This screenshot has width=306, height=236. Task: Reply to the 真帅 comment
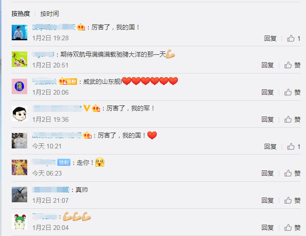[268, 200]
